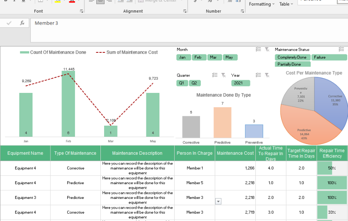The width and height of the screenshot is (348, 221).
Task: Clear filter on Year slicer
Action: [x=267, y=75]
